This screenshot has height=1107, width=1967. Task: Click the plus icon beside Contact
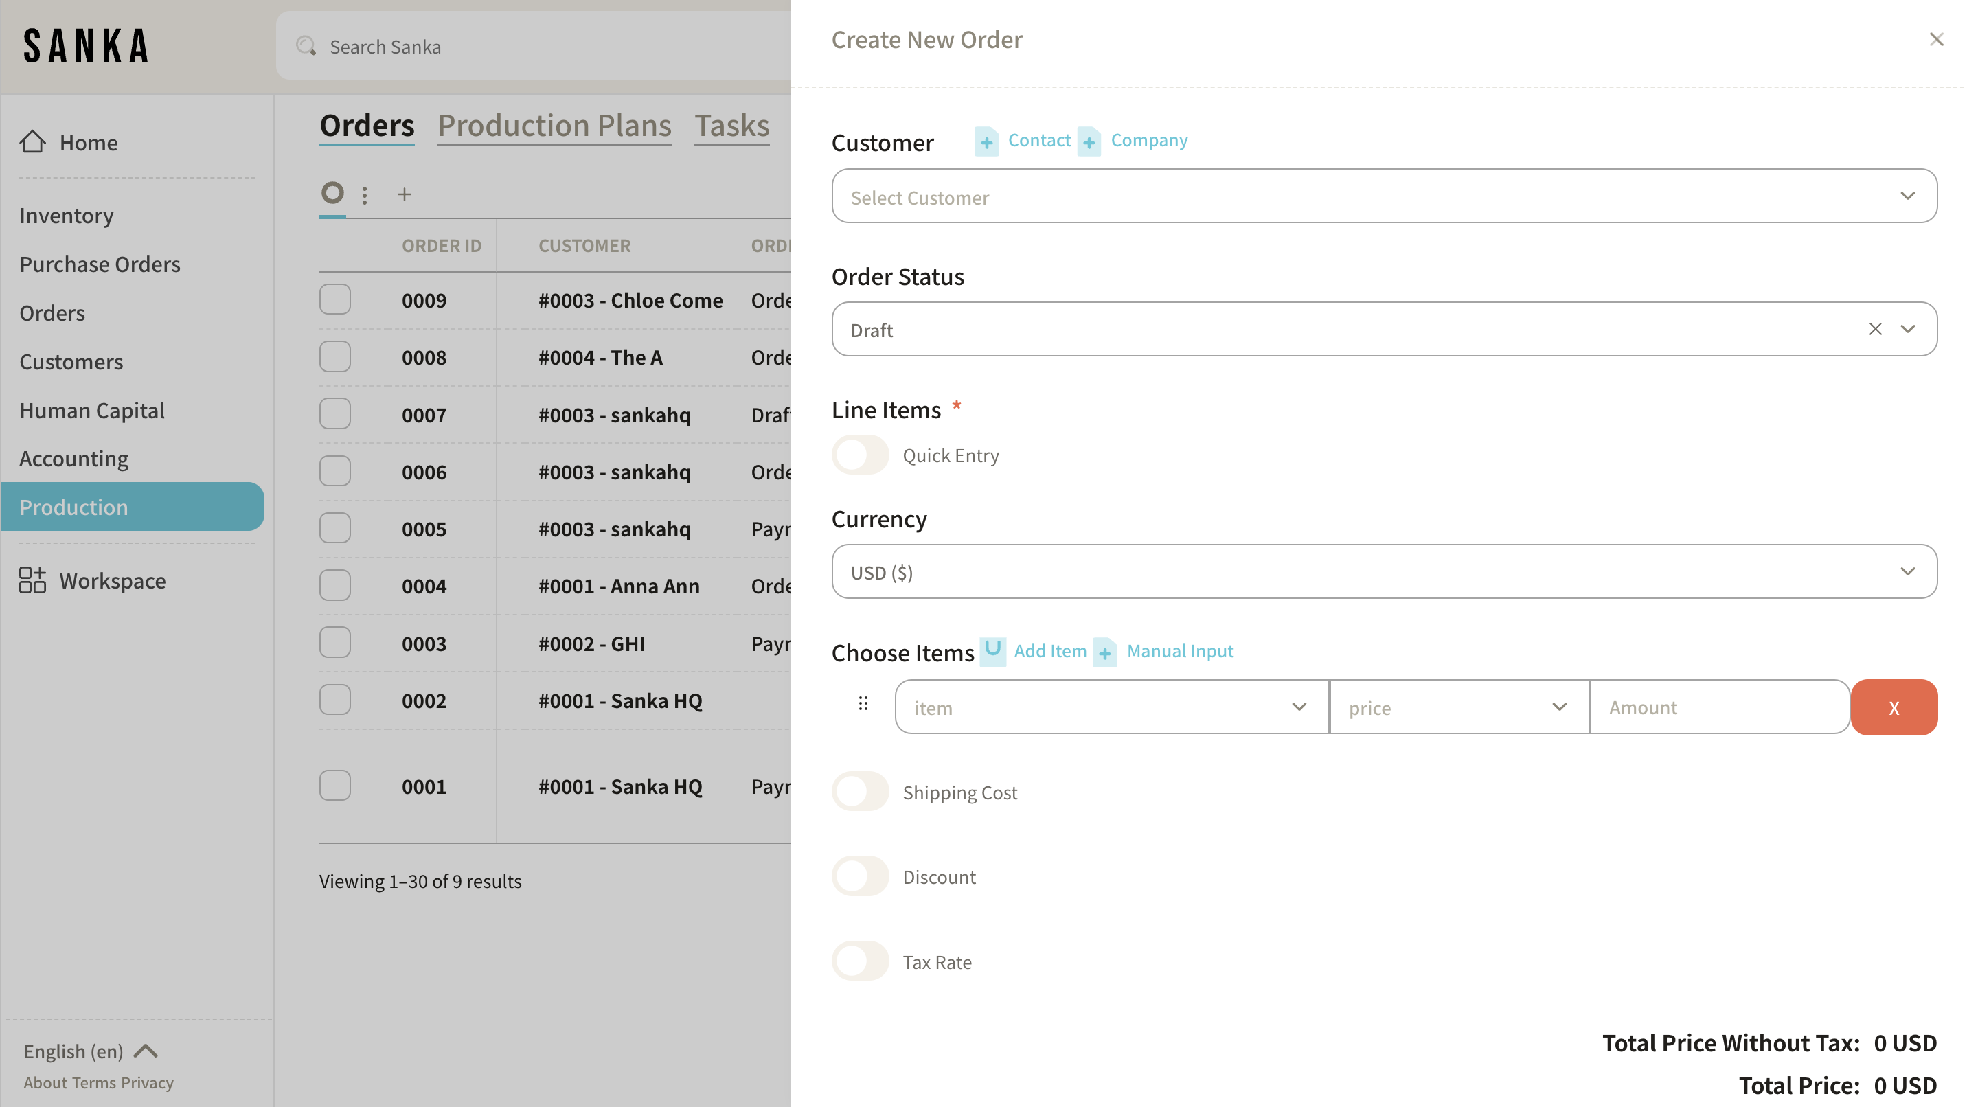(986, 142)
